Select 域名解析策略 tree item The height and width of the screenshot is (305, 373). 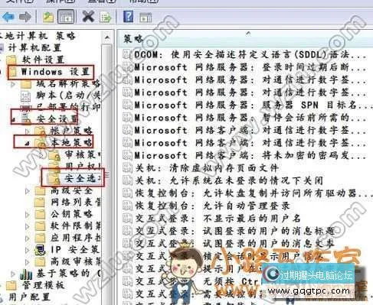(x=67, y=83)
